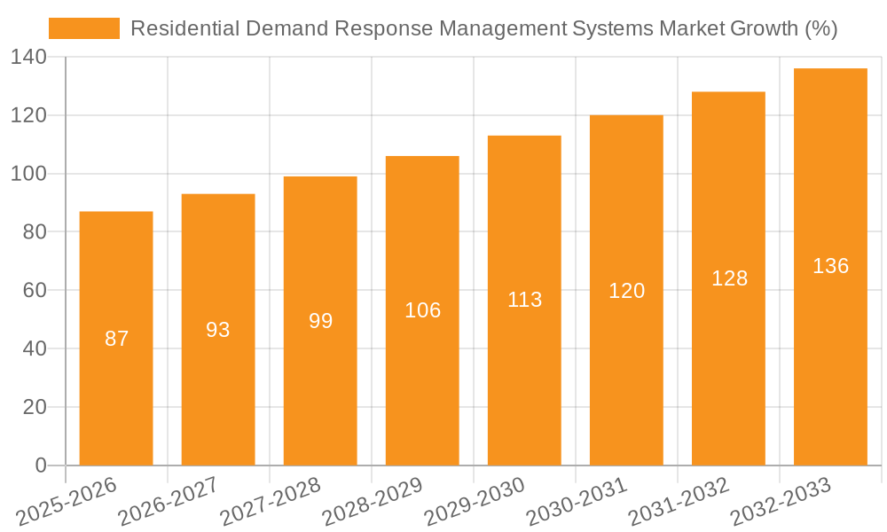The height and width of the screenshot is (532, 887).
Task: Click the 2025-2026 bar showing 87
Action: pos(116,339)
